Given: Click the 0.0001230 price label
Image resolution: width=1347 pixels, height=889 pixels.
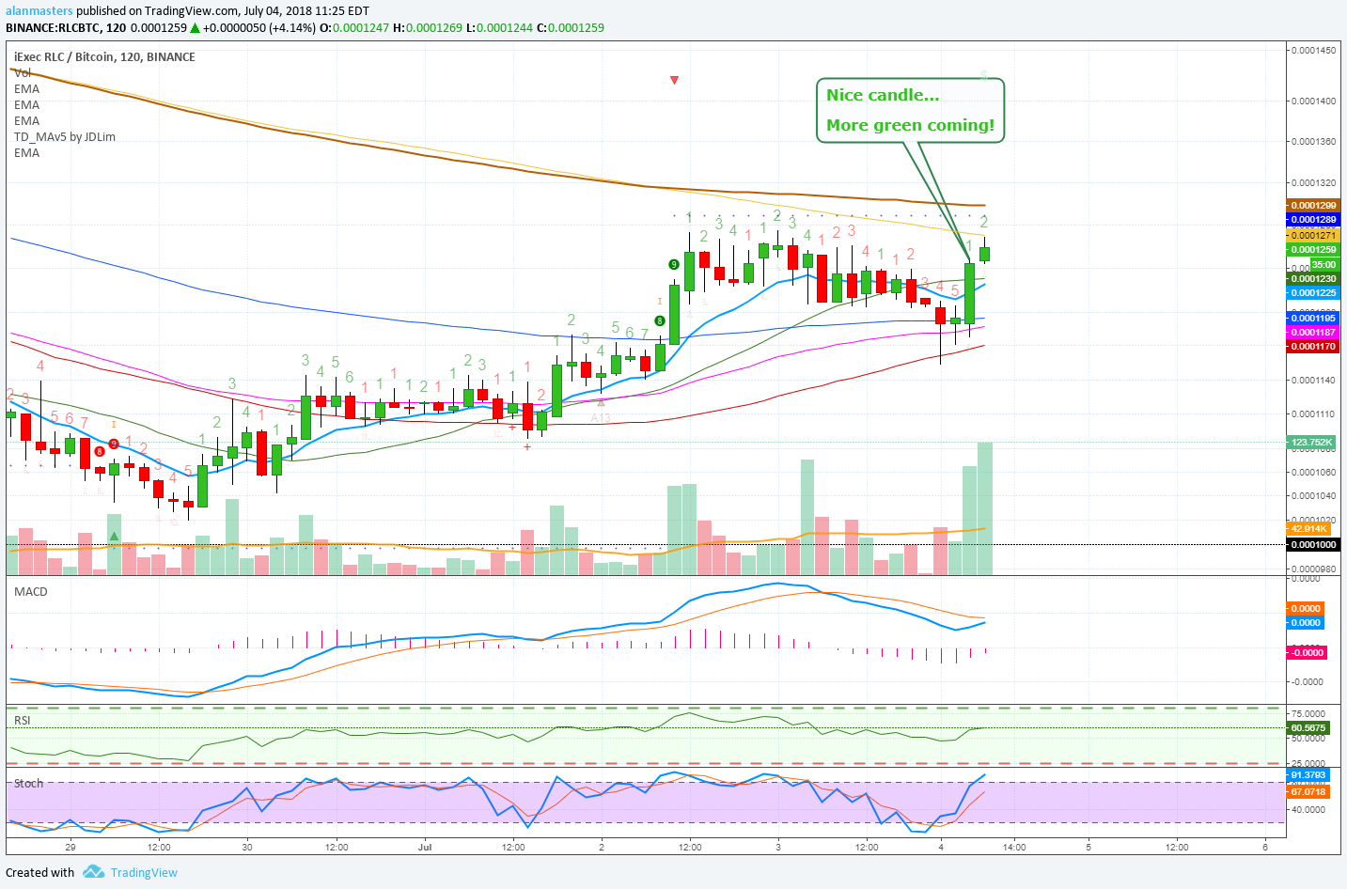Looking at the screenshot, I should 1312,278.
